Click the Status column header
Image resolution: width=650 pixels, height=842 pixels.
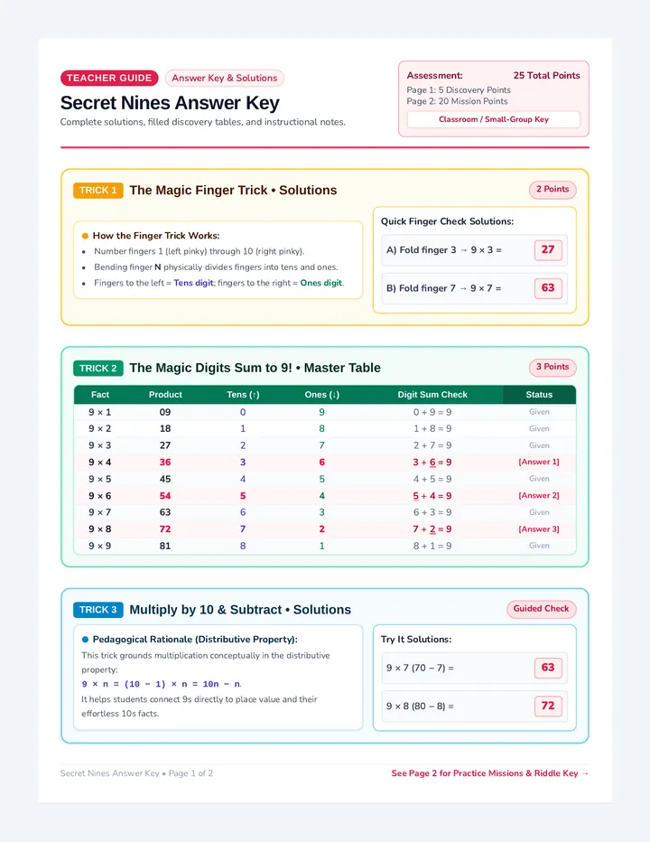(x=539, y=395)
